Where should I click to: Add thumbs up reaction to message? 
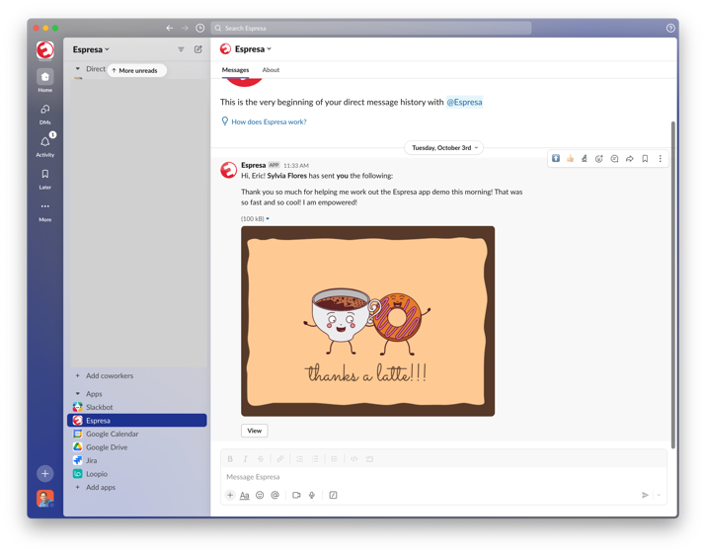[570, 159]
